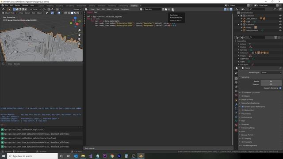
Task: Expand the Subsurface Scattering panel
Action: [x=250, y=103]
